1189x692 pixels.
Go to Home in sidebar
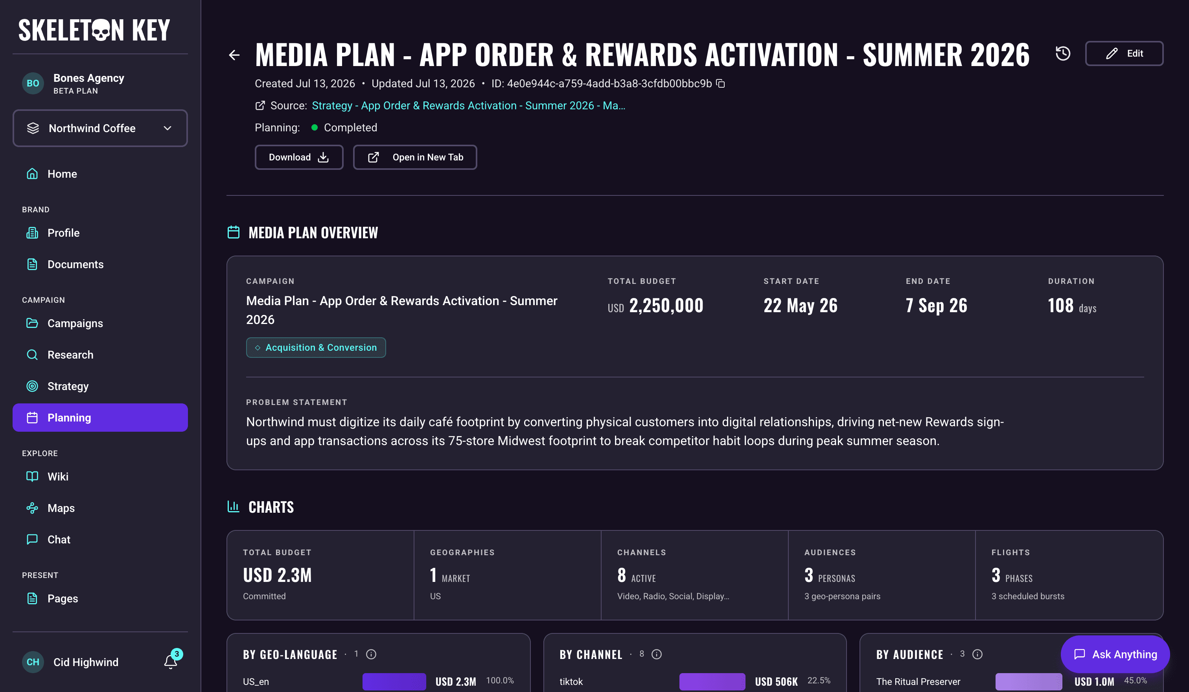point(100,174)
